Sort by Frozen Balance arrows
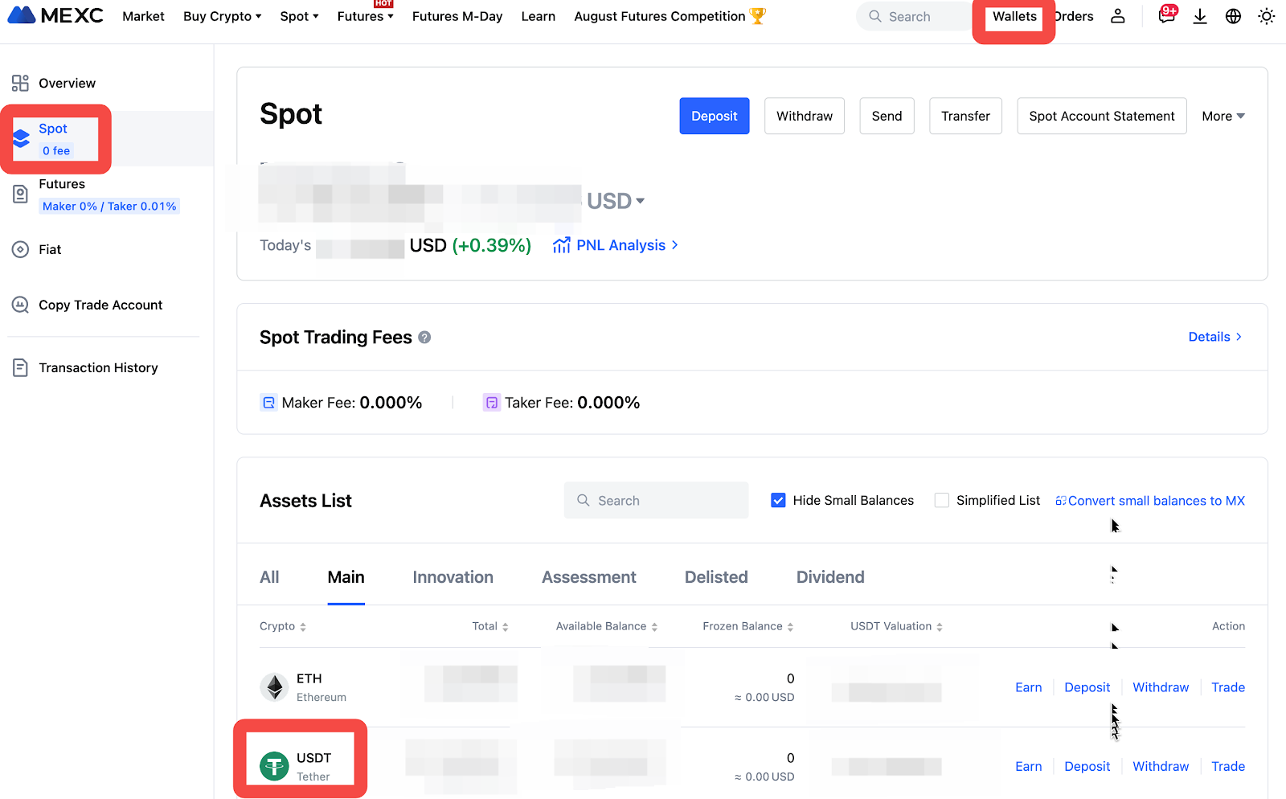The image size is (1286, 799). [790, 627]
